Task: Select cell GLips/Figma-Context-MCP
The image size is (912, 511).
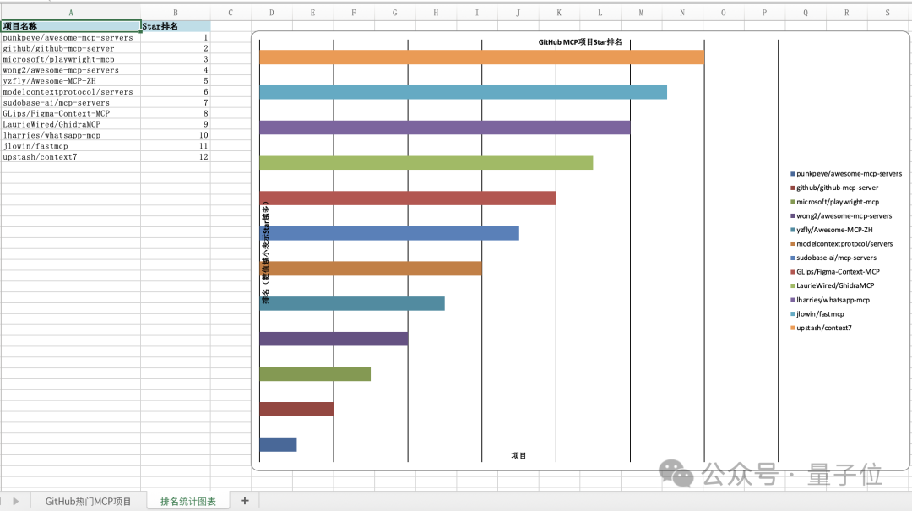Action: click(x=70, y=113)
